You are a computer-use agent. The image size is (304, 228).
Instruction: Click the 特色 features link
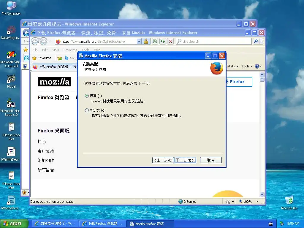point(42,142)
